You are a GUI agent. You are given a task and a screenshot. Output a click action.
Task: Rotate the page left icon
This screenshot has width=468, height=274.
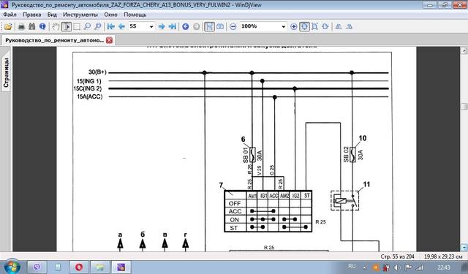coord(339,27)
